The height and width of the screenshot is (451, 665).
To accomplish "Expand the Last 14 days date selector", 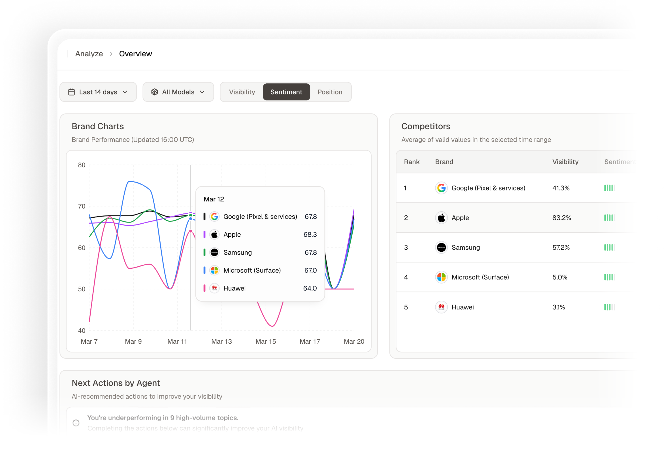I will [98, 92].
